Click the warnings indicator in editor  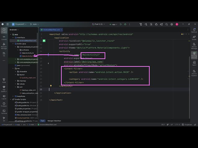coord(183,34)
